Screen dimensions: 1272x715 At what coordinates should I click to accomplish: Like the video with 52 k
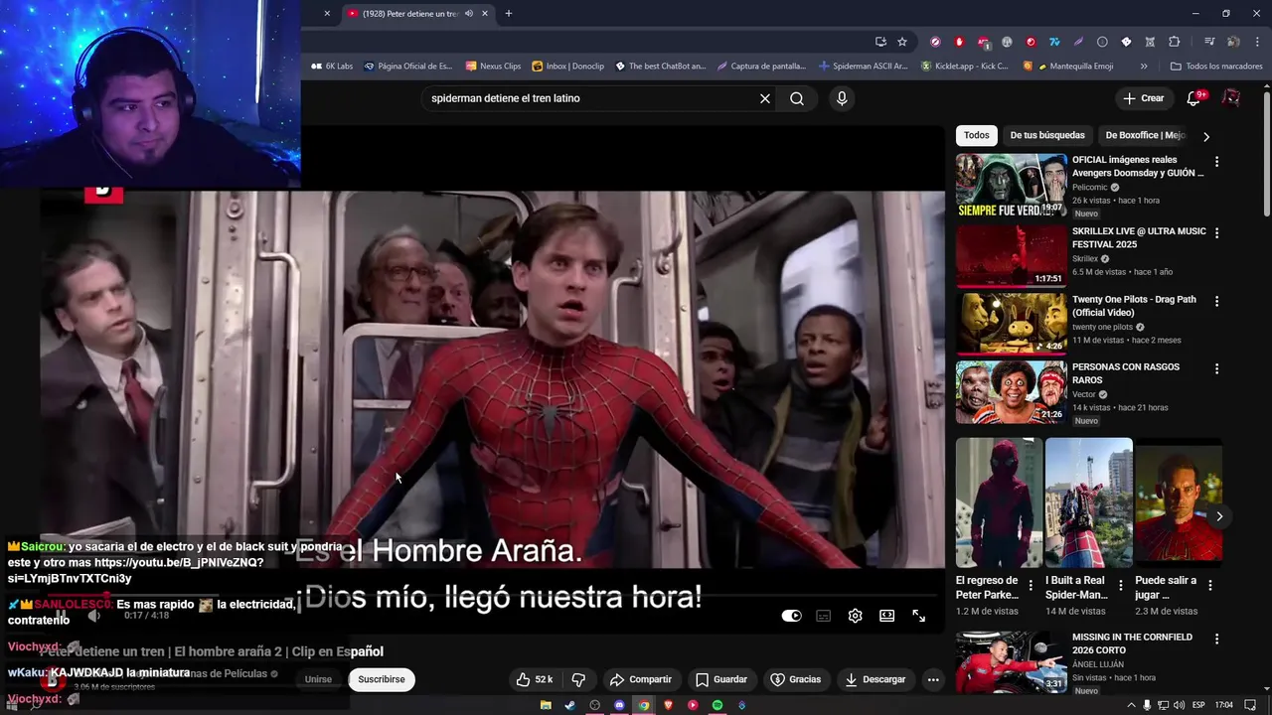click(535, 679)
